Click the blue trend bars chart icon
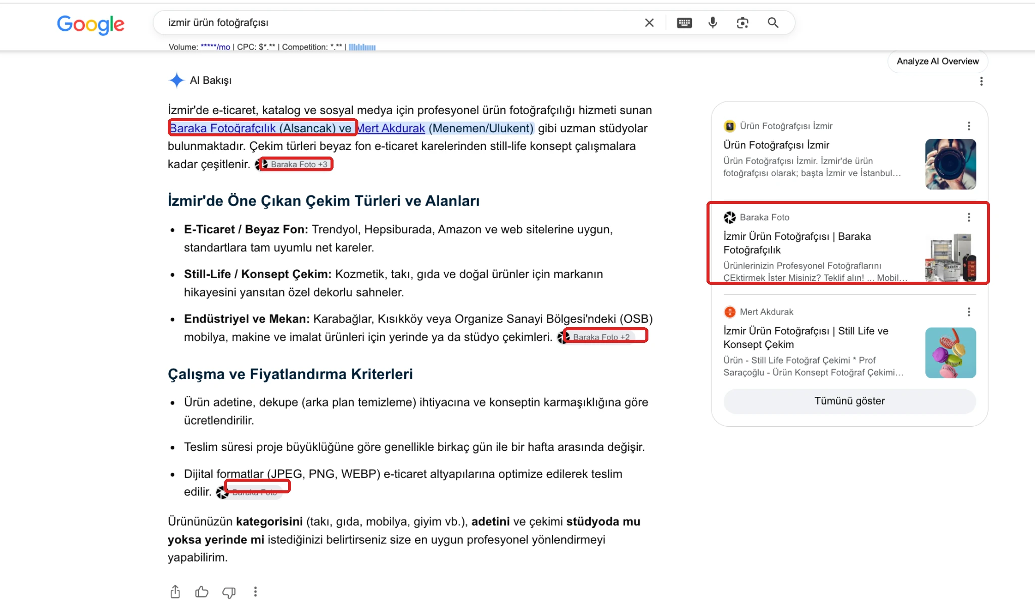1035x612 pixels. pos(362,47)
